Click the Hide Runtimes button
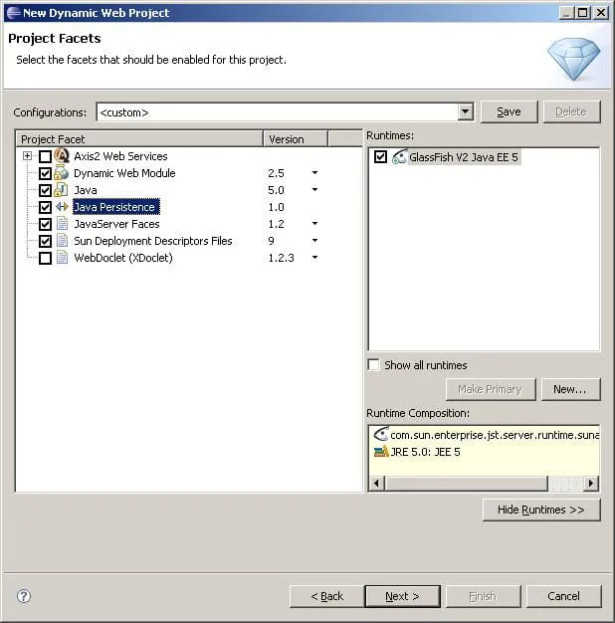615x623 pixels. coord(541,510)
